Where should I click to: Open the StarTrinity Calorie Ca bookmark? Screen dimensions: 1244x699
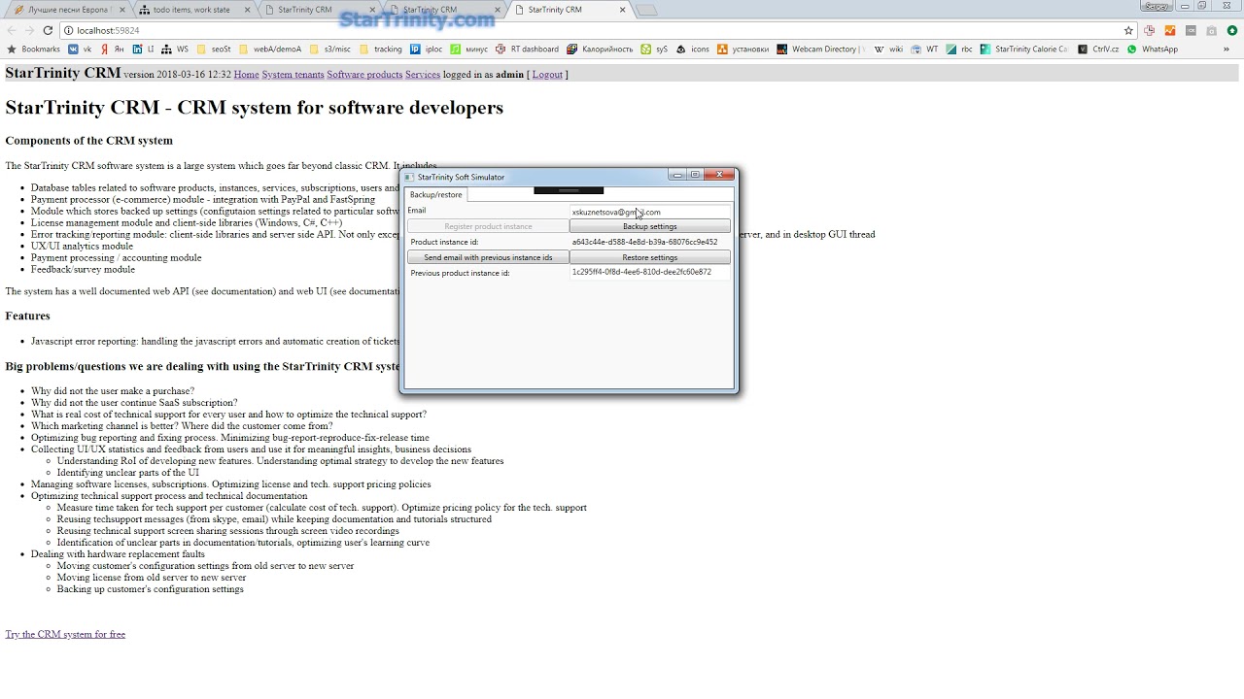point(1024,50)
